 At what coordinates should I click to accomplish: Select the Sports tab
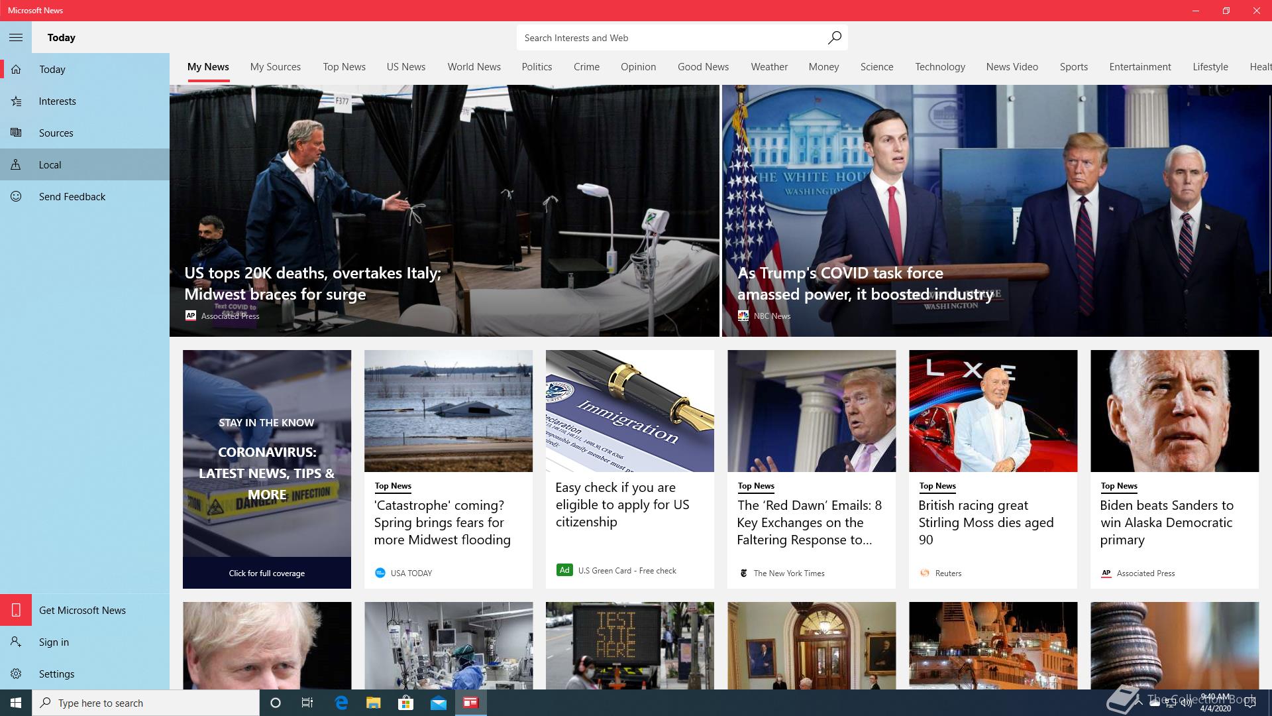click(1073, 67)
